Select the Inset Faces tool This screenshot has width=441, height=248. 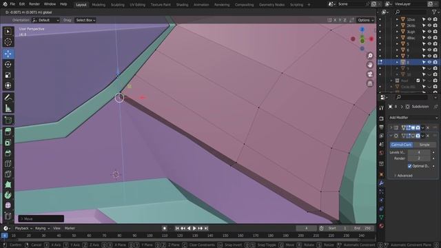8,143
